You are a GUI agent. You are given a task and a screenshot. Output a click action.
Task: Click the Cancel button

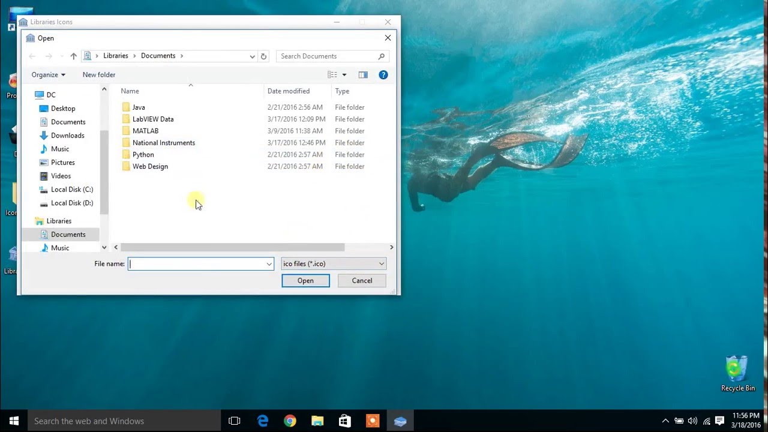point(361,280)
